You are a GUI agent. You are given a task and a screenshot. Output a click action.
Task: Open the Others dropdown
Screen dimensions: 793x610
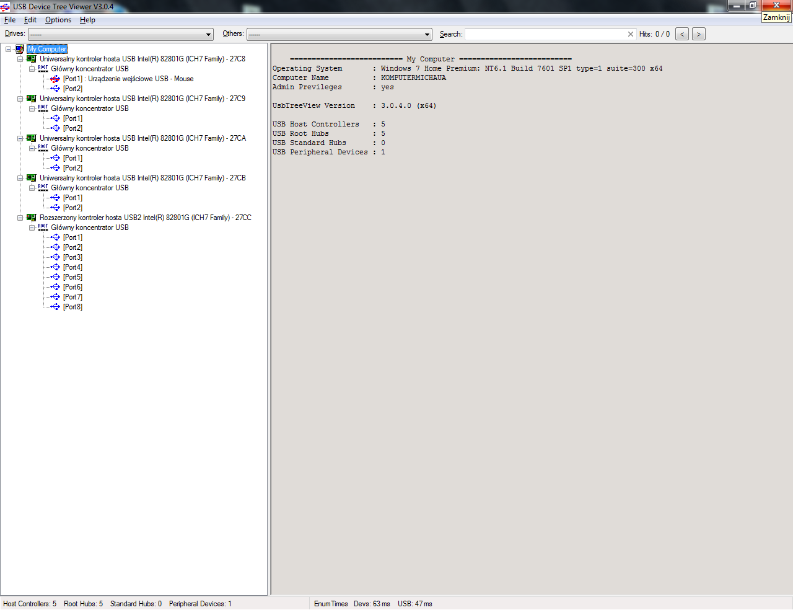click(x=340, y=34)
